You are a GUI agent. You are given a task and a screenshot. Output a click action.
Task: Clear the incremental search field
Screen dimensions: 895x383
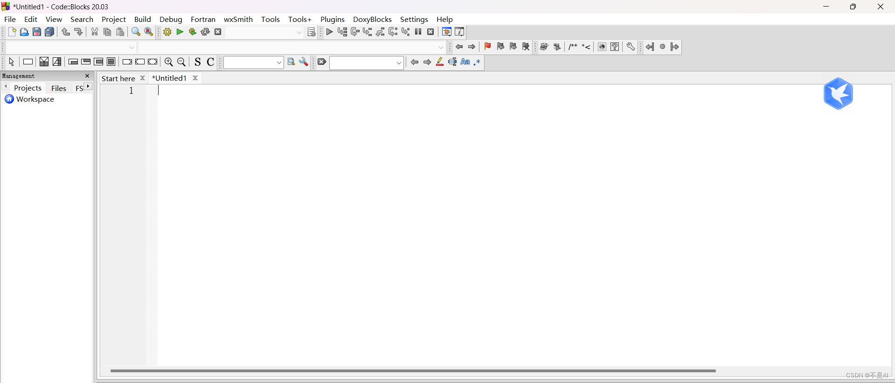coord(322,62)
